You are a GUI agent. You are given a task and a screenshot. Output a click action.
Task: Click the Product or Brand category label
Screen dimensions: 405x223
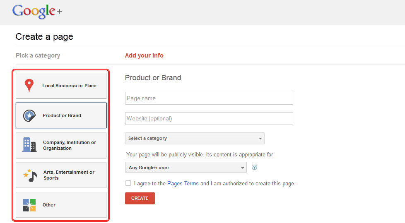coord(62,115)
